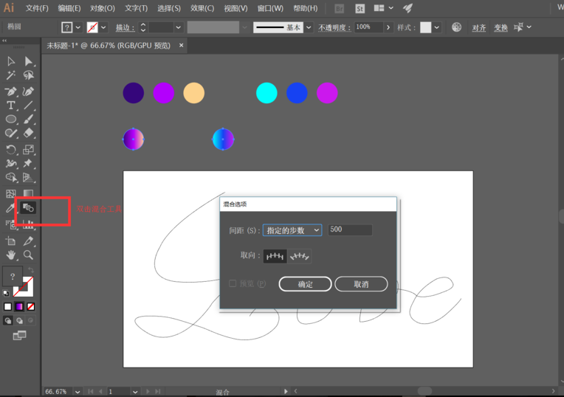Viewport: 564px width, 397px height.
Task: Open the 间距 spacing dropdown
Action: 292,230
